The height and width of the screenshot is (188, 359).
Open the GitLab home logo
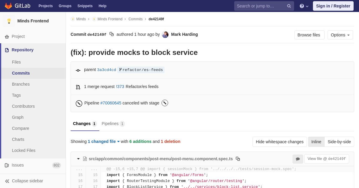[x=17, y=6]
